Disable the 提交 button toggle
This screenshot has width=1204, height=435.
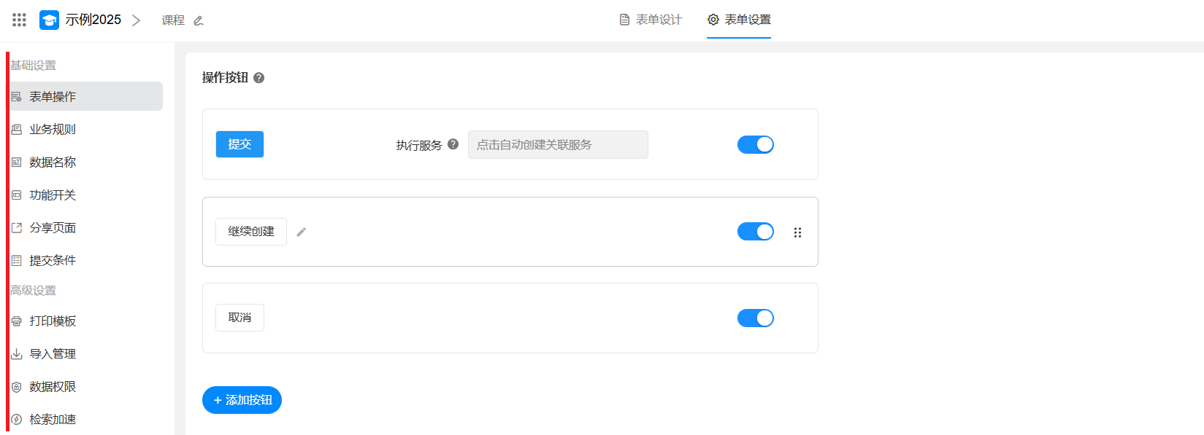click(x=755, y=144)
